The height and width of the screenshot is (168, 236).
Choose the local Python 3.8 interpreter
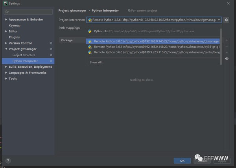click(x=153, y=31)
